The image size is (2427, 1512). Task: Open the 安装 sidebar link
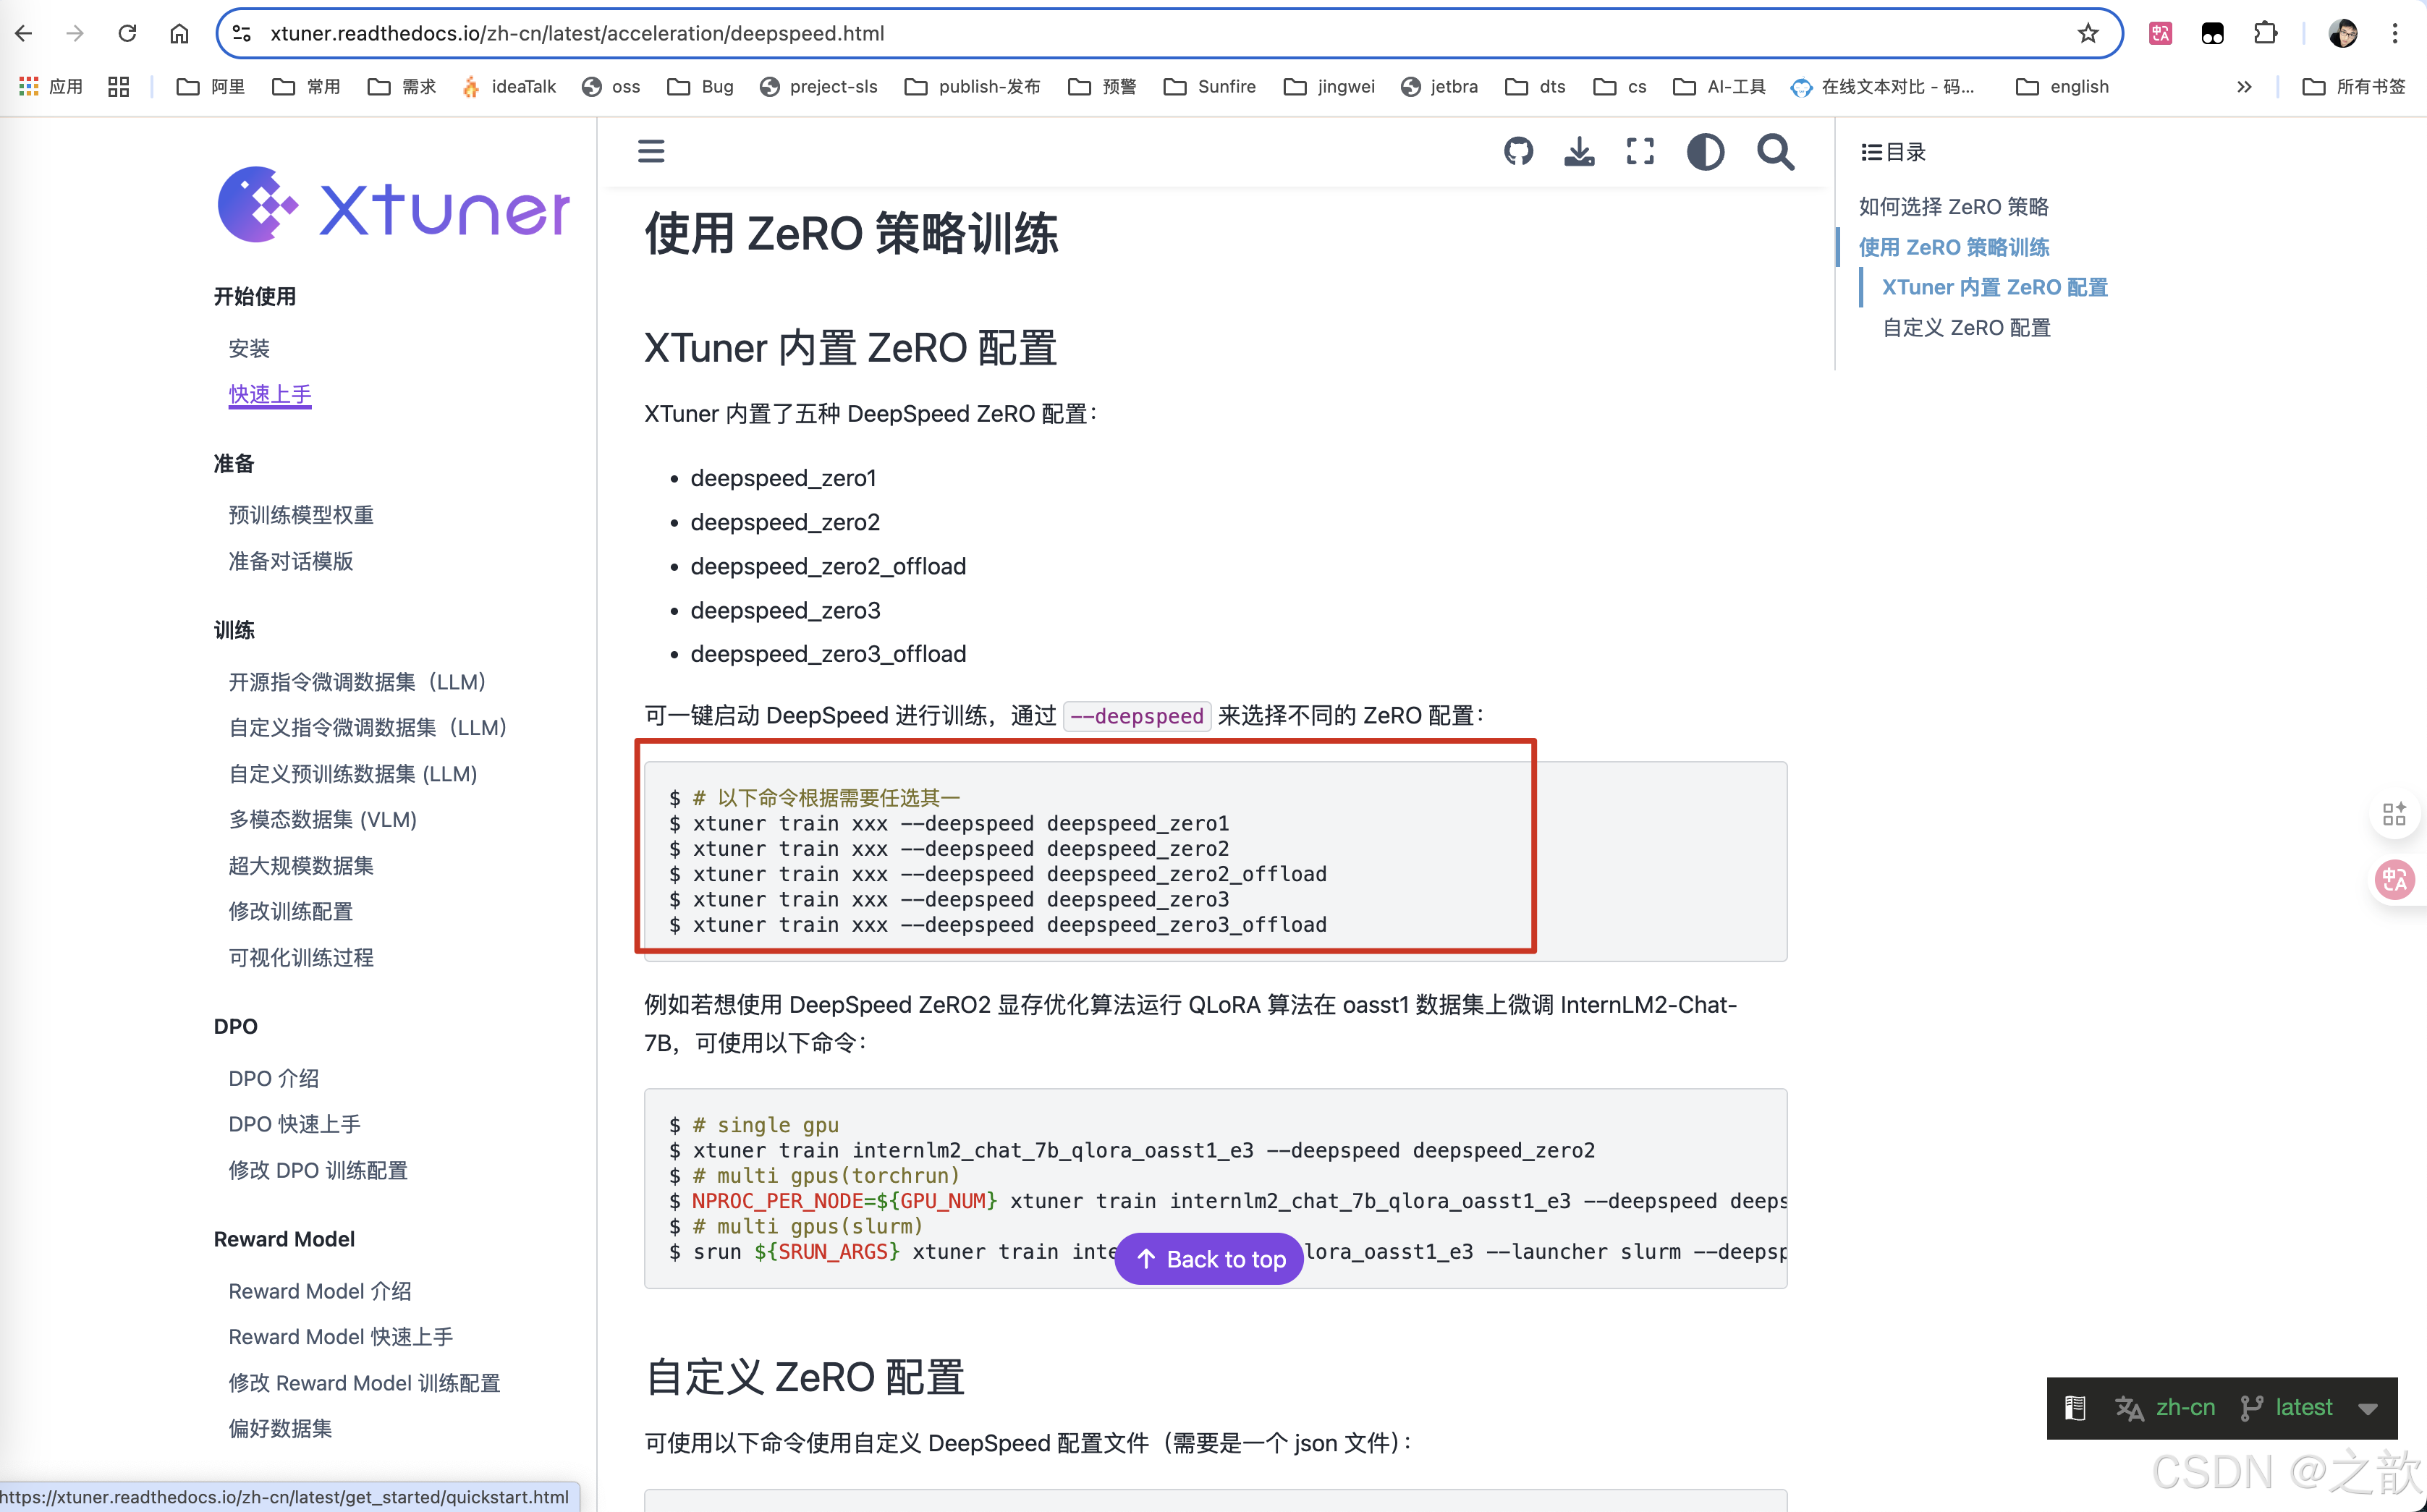pos(249,348)
